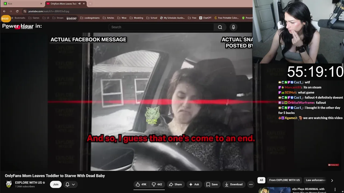Viewport: 344px width, 193px height.
Task: Download the video
Action: click(234, 184)
